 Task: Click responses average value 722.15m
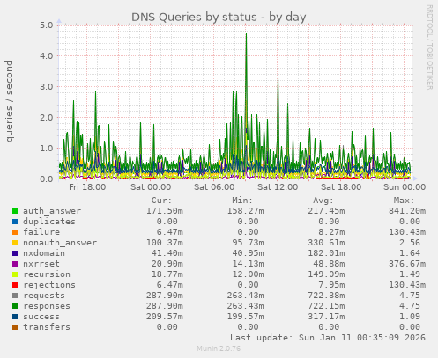pos(326,306)
